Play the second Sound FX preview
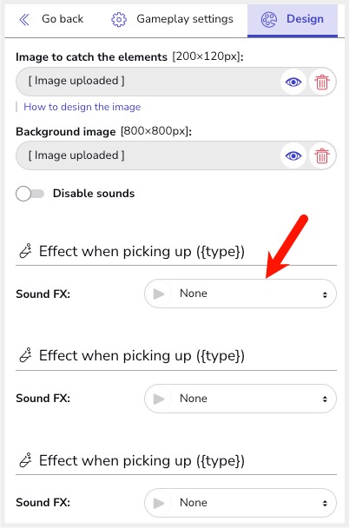The width and height of the screenshot is (349, 528). click(159, 399)
